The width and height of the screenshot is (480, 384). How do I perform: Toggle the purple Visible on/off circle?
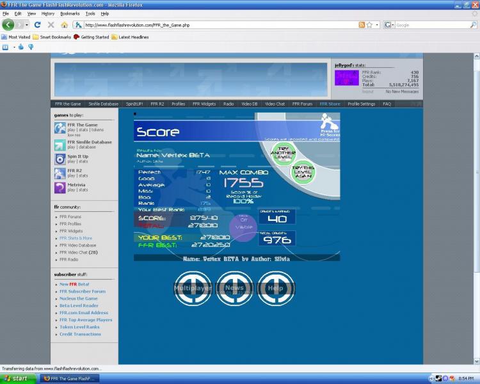(243, 228)
